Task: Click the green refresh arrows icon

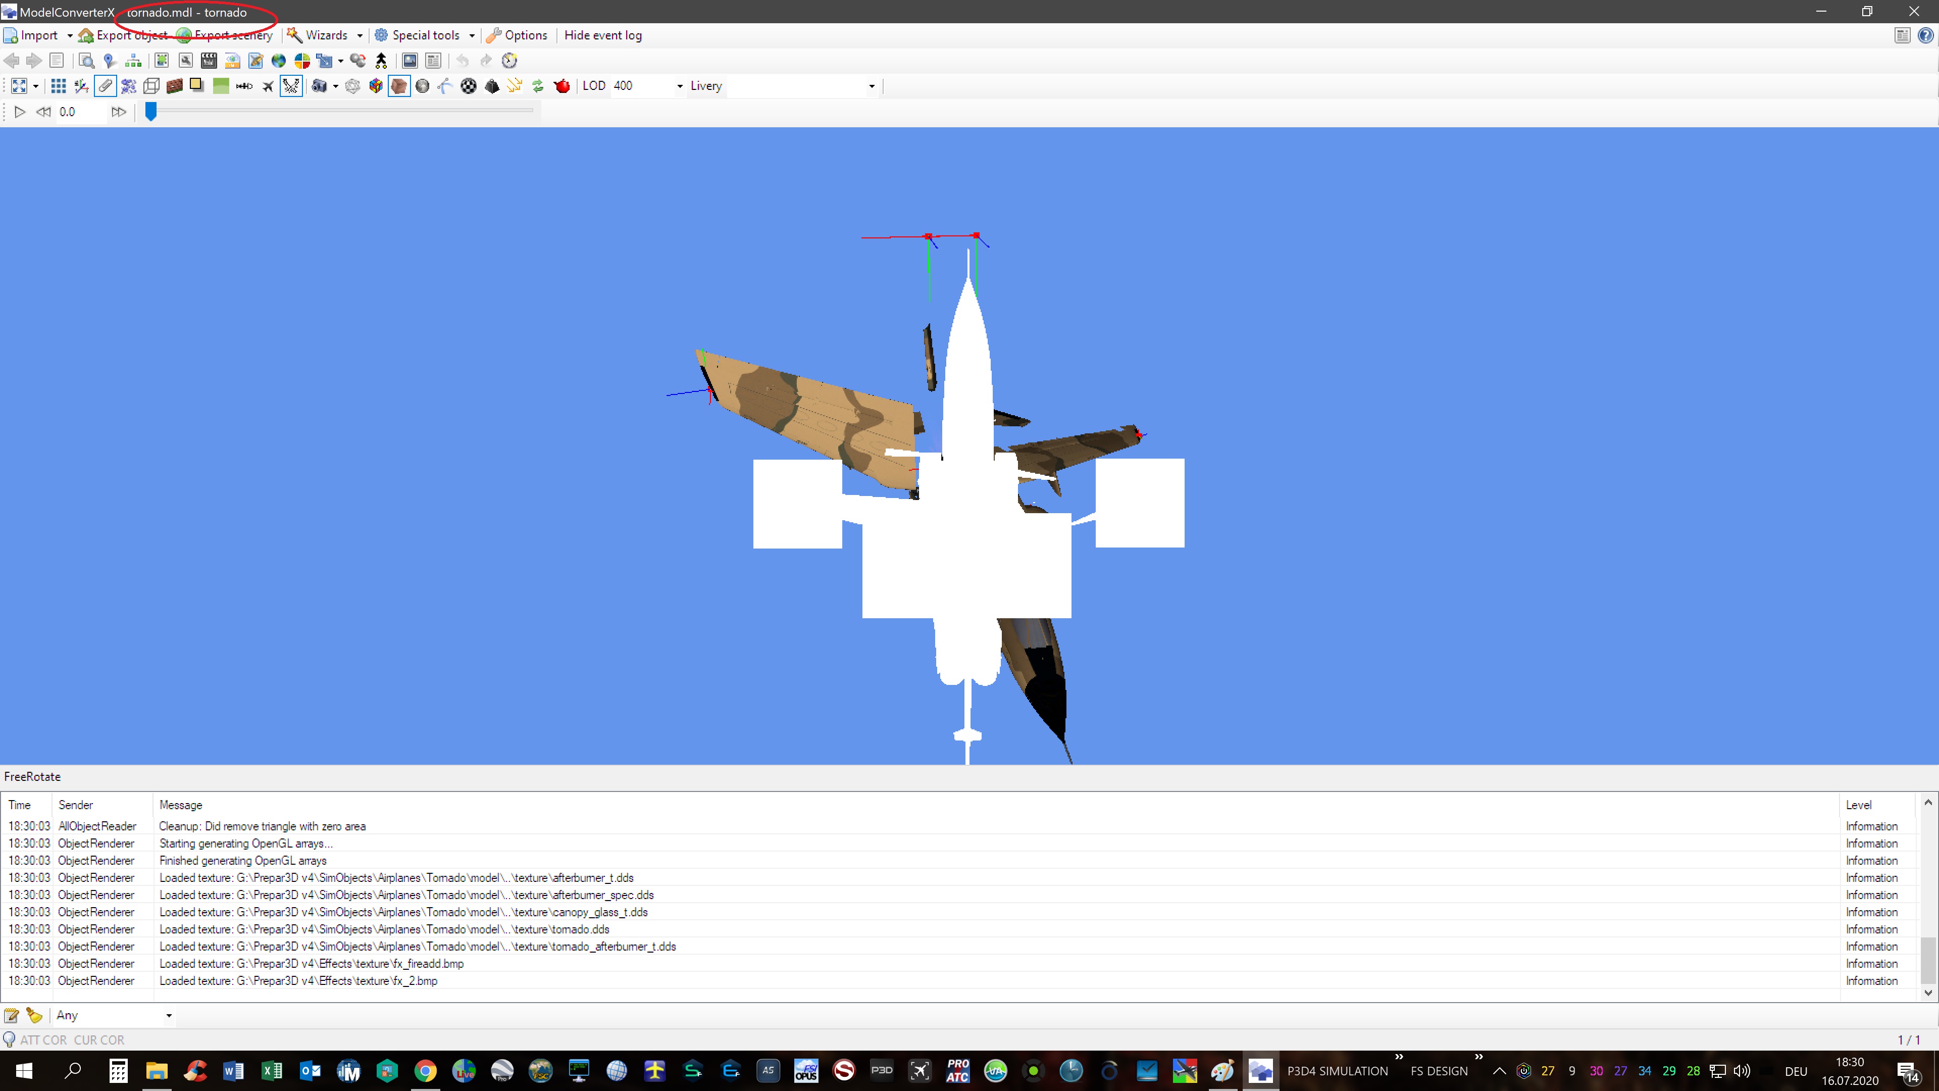Action: pos(537,86)
